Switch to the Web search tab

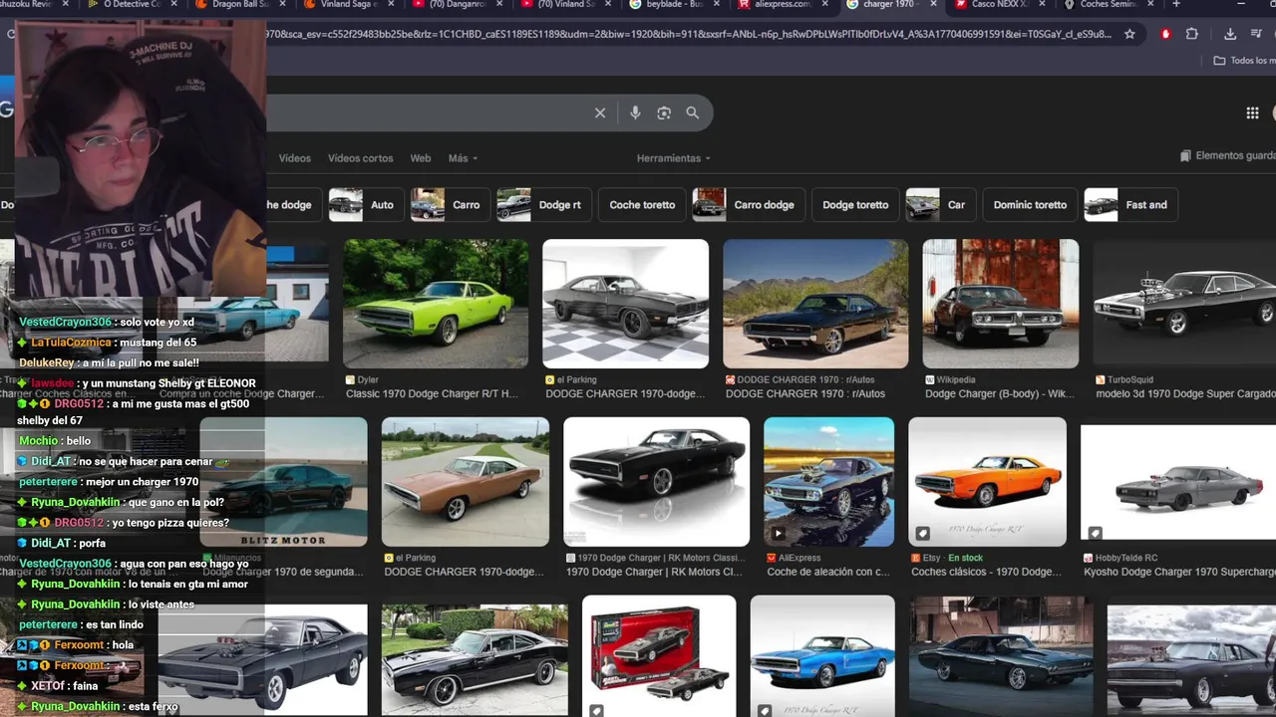click(421, 158)
